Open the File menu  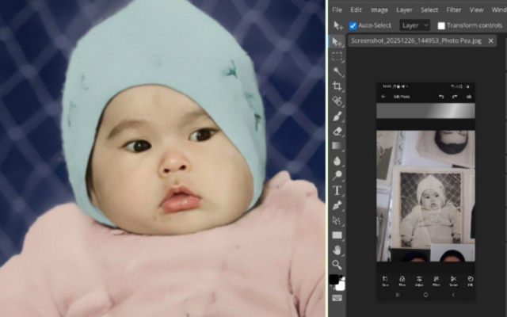[337, 10]
